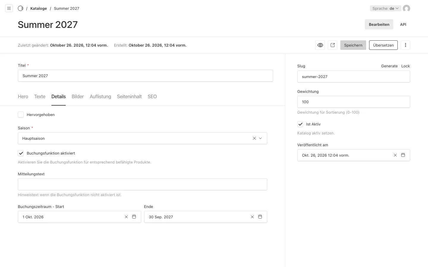Open the Auflistung tab

point(100,97)
